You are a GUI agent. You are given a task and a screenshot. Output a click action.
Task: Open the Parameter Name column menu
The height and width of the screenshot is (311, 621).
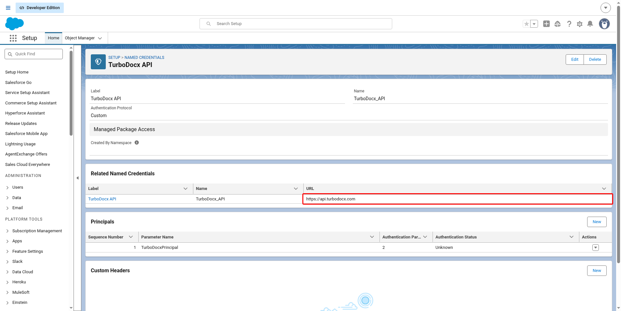pos(372,237)
